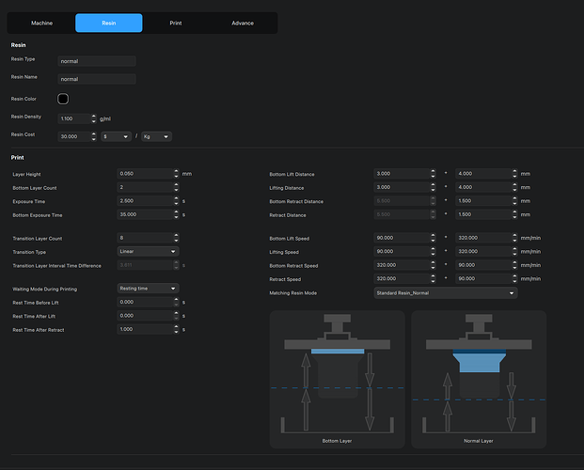This screenshot has height=470, width=584.
Task: Adjust the Bottom Layer Count stepper
Action: pos(176,187)
